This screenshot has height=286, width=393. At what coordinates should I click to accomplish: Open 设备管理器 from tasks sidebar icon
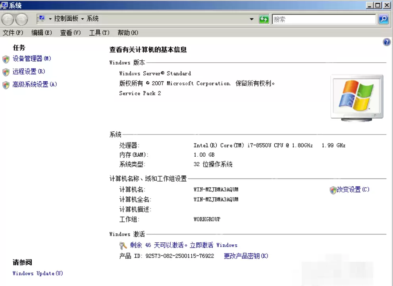pos(5,58)
